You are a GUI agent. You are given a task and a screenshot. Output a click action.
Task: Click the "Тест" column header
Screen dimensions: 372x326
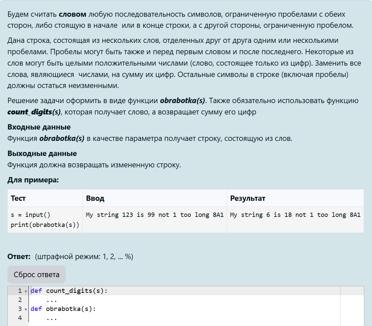(x=18, y=198)
